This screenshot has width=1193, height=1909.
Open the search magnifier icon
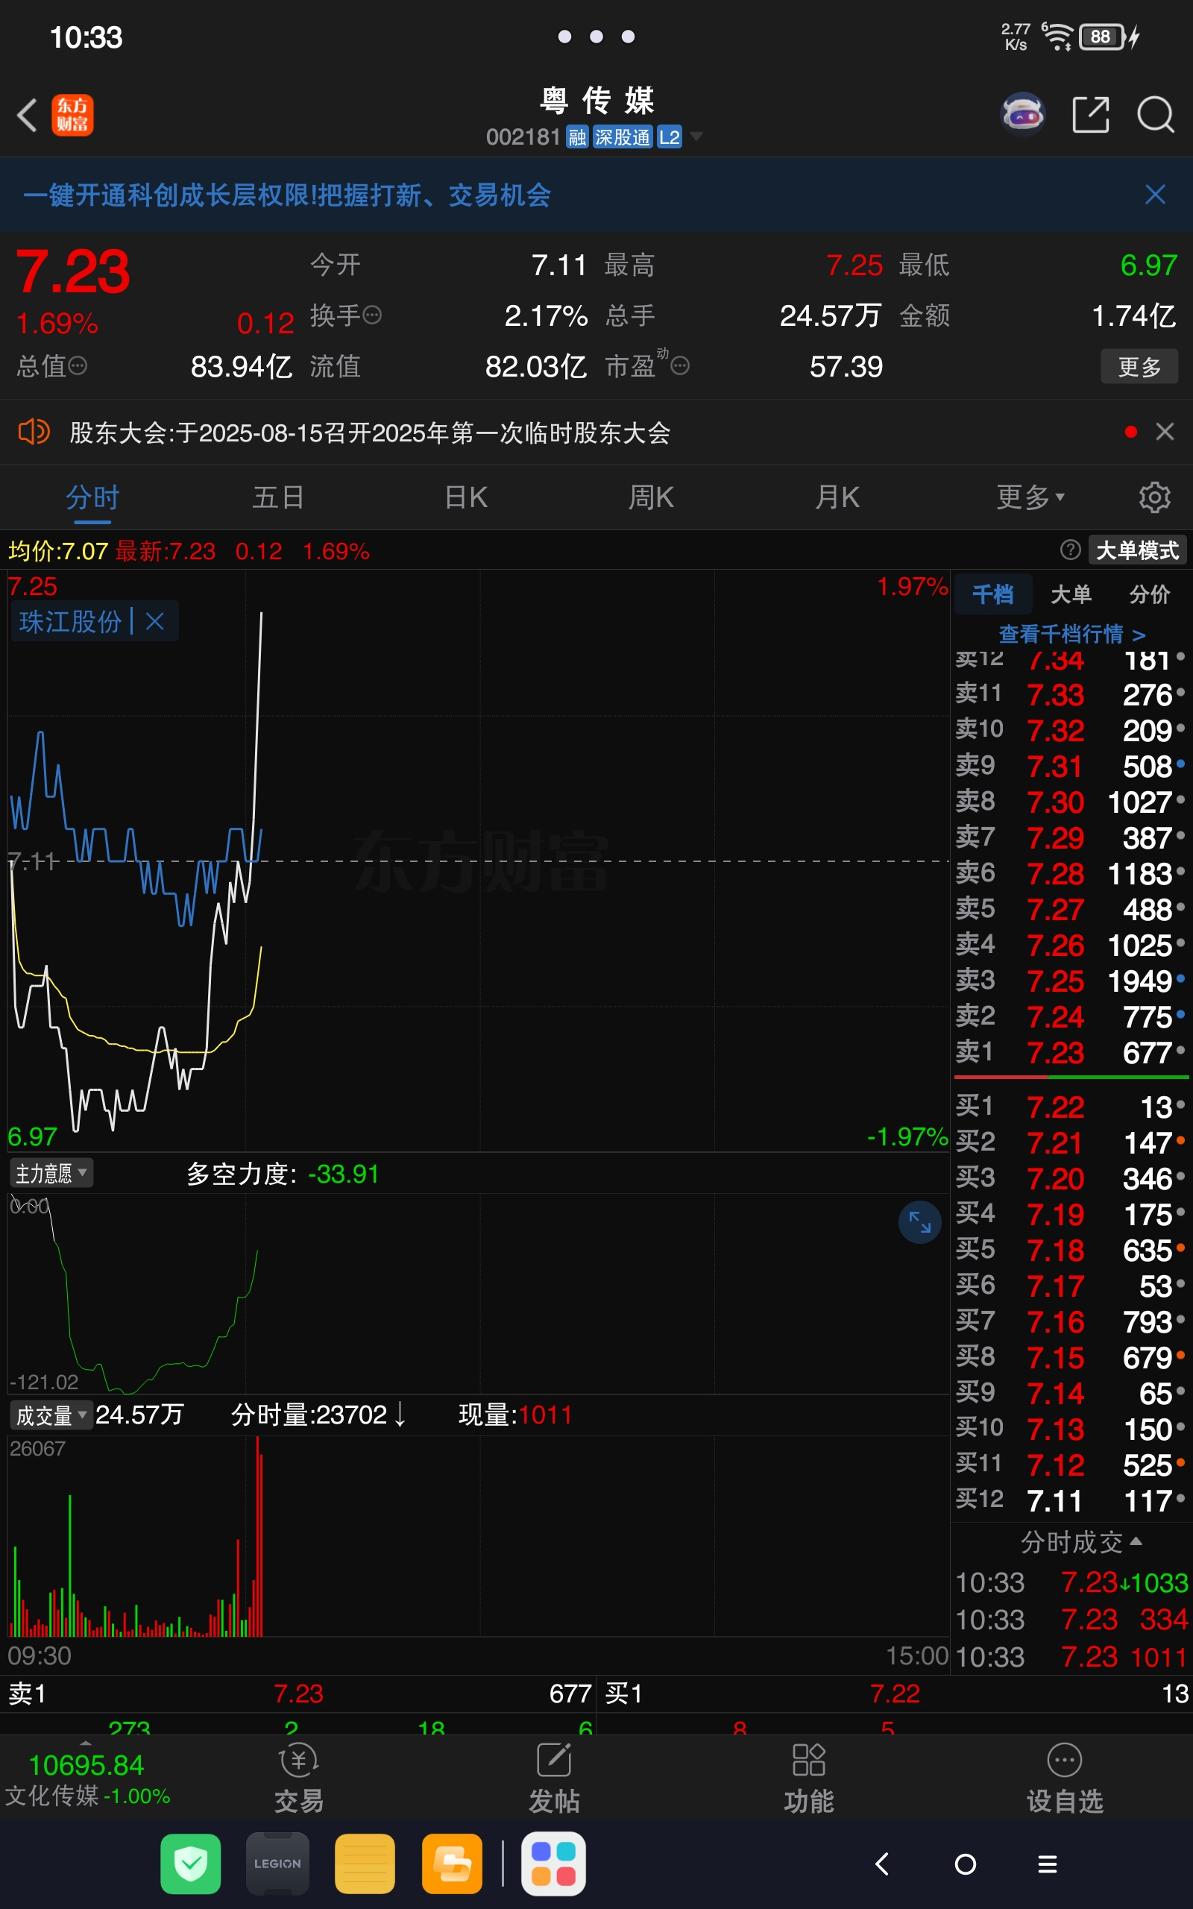(x=1156, y=115)
